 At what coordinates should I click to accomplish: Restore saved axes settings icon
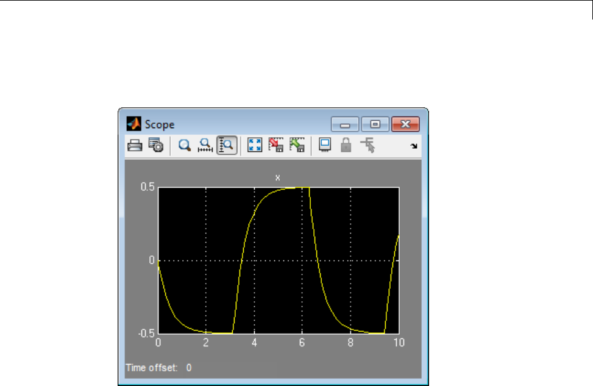pos(297,145)
